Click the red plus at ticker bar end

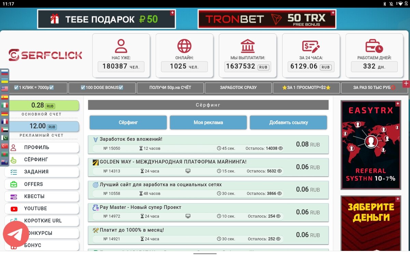coord(406,84)
